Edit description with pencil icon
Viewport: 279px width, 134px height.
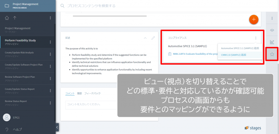click(153, 38)
